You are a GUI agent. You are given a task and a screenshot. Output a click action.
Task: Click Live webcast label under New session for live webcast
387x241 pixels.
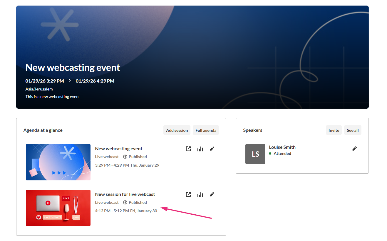(x=107, y=202)
